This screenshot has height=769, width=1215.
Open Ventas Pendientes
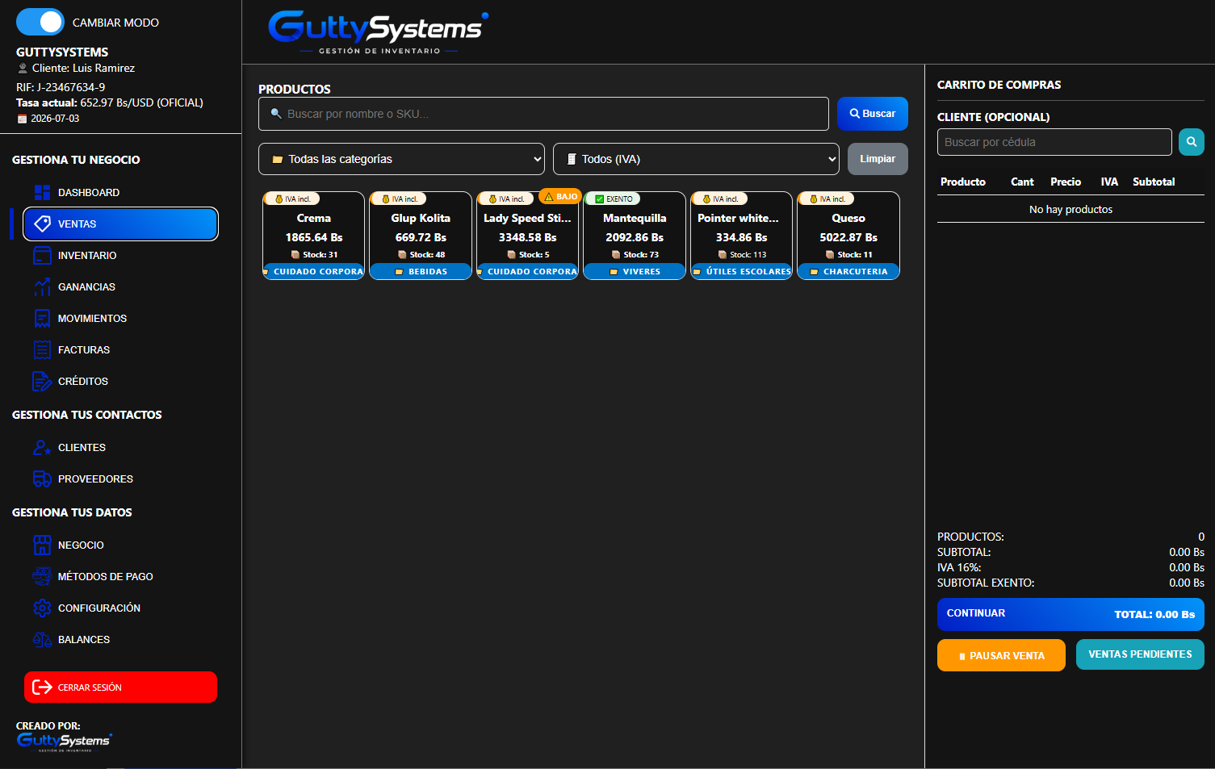click(x=1140, y=654)
